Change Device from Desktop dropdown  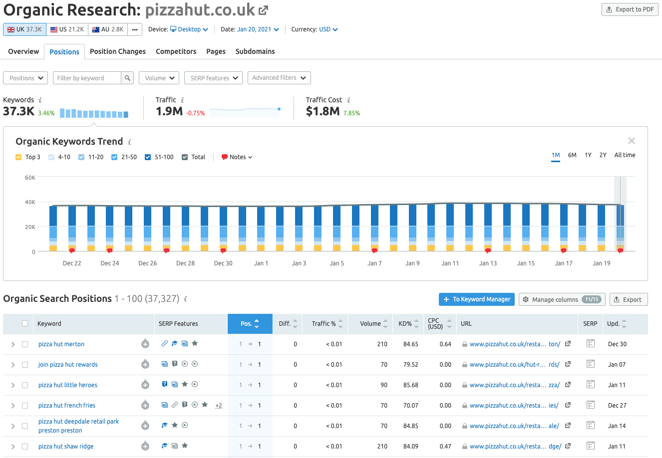pyautogui.click(x=189, y=29)
